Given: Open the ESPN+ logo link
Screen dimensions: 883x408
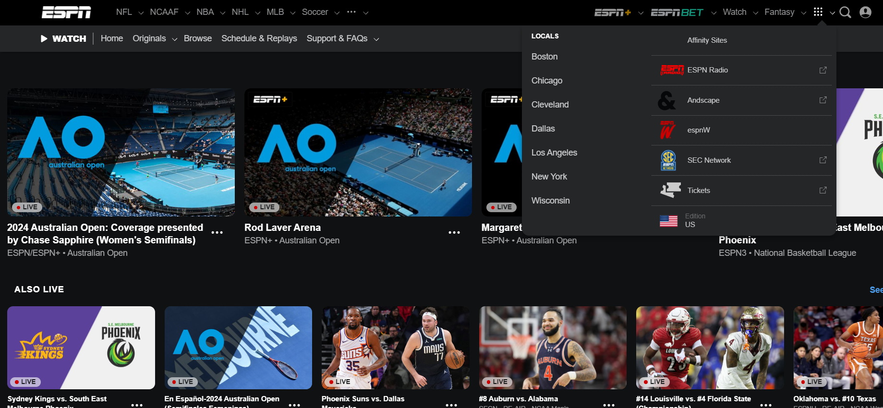Looking at the screenshot, I should point(613,12).
